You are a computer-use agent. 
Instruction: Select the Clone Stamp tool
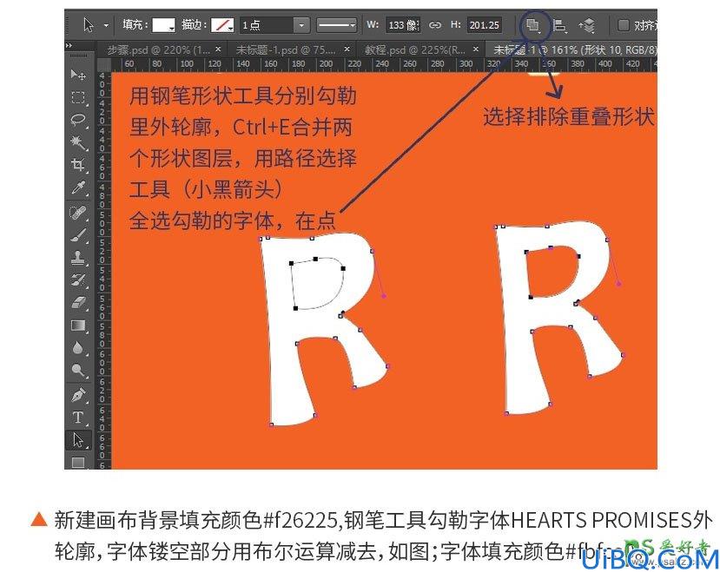(78, 258)
